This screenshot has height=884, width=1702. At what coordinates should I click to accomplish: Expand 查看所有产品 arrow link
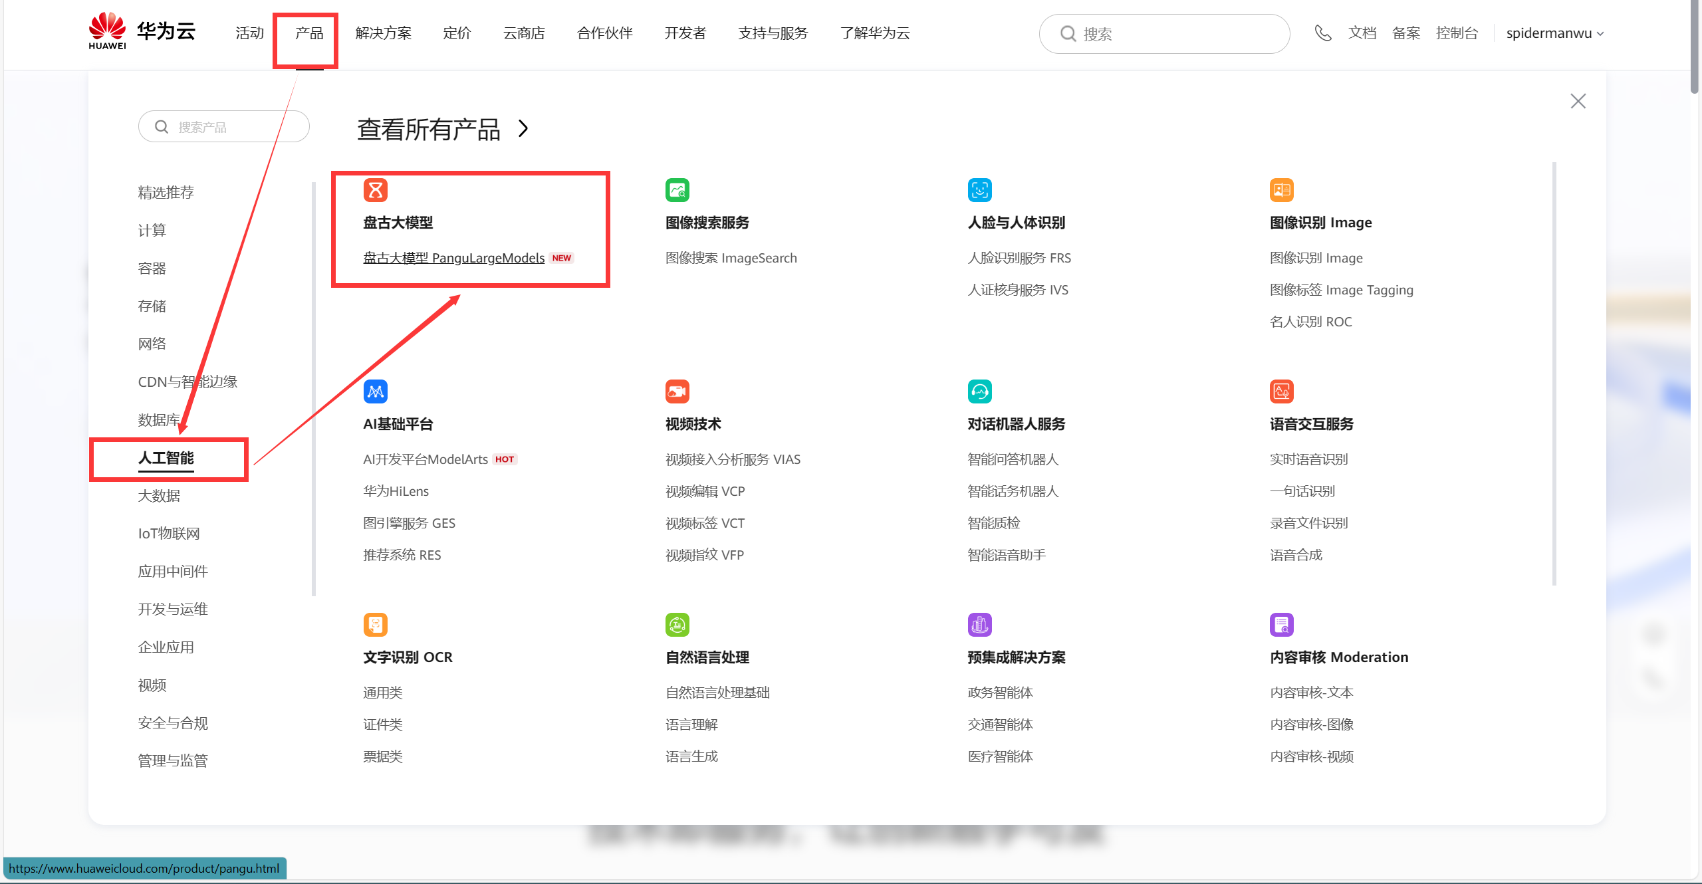(523, 129)
